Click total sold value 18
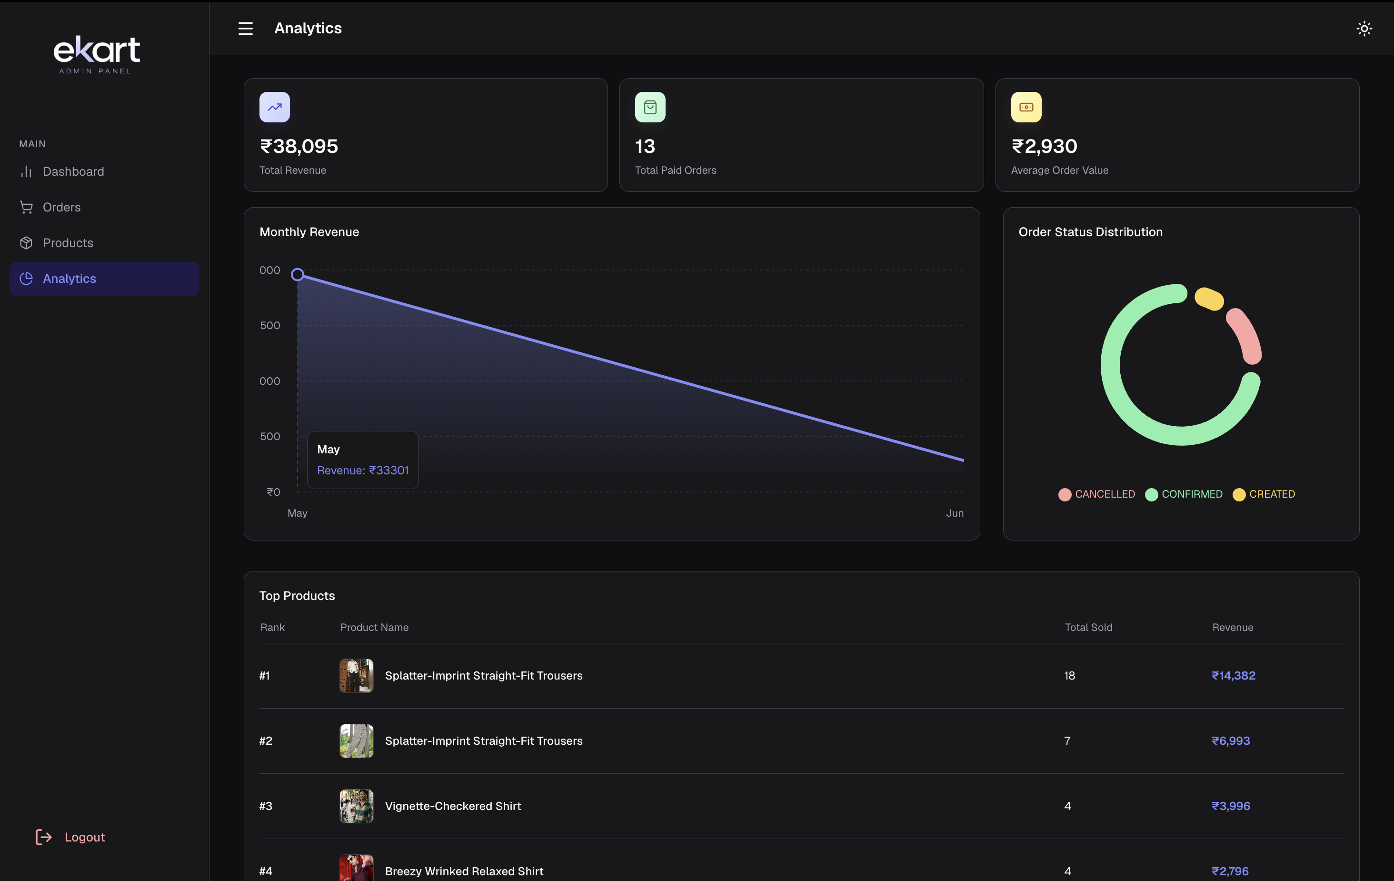Viewport: 1394px width, 881px height. point(1069,675)
